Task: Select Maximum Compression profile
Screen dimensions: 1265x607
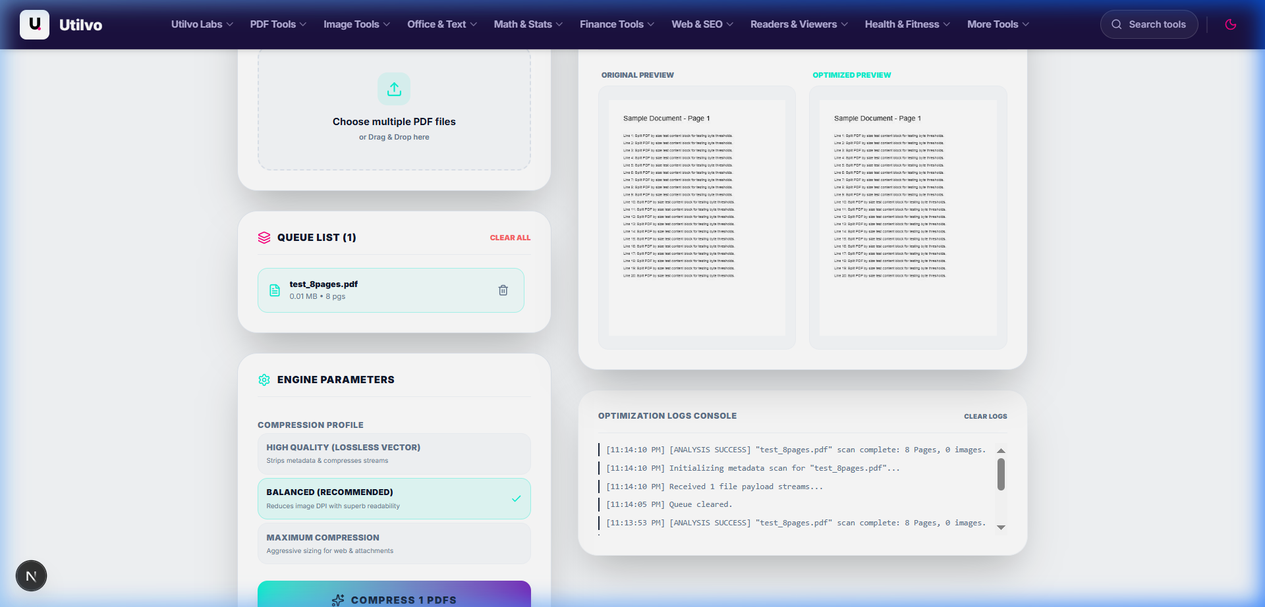Action: pos(394,544)
